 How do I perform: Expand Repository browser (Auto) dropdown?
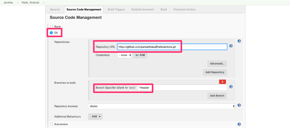[162, 106]
